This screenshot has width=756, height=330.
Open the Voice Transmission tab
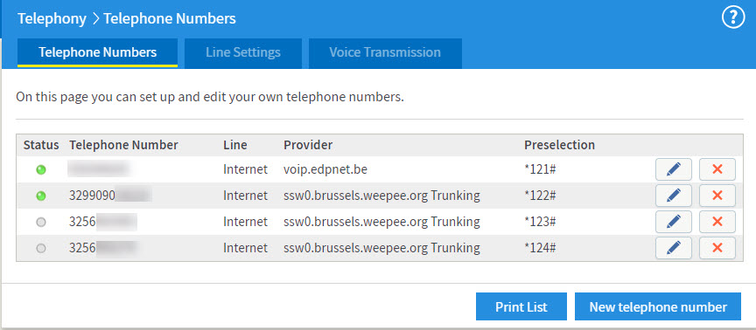(385, 52)
